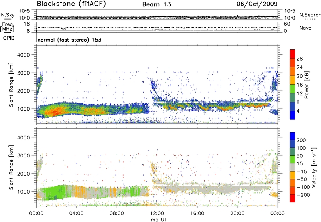This screenshot has width=321, height=222.
Task: Click the 18 tick on the frequency axis
Action: (x=27, y=24)
